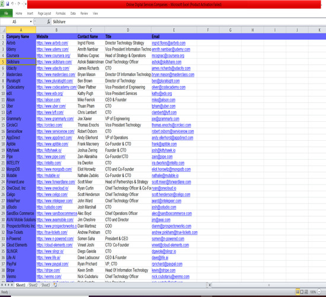The image size is (326, 297).
Task: Click the 100% zoom level button
Action: point(313,292)
